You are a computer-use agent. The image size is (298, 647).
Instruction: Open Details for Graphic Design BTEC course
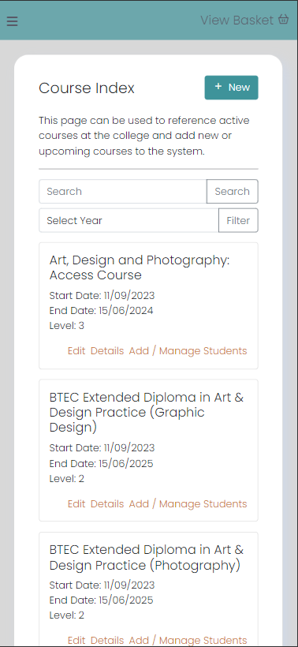[107, 504]
